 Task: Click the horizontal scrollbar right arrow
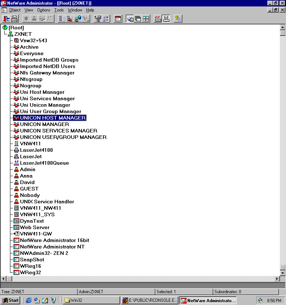(x=277, y=279)
